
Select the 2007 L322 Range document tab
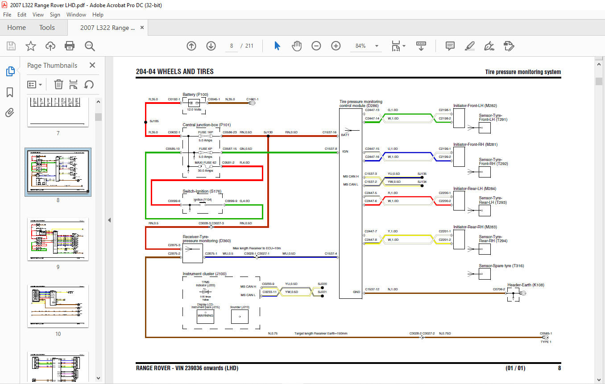[x=108, y=28]
